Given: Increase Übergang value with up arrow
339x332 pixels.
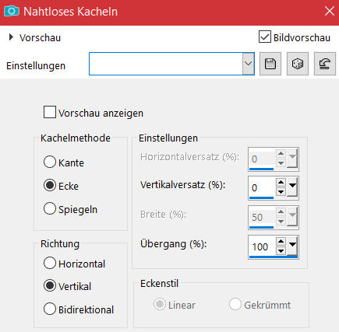Looking at the screenshot, I should click(x=281, y=241).
